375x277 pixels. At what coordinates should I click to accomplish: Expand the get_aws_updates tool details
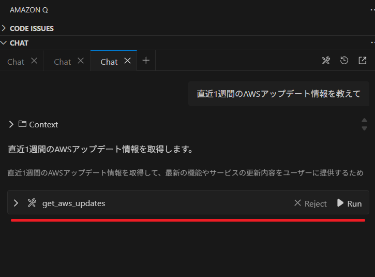16,203
